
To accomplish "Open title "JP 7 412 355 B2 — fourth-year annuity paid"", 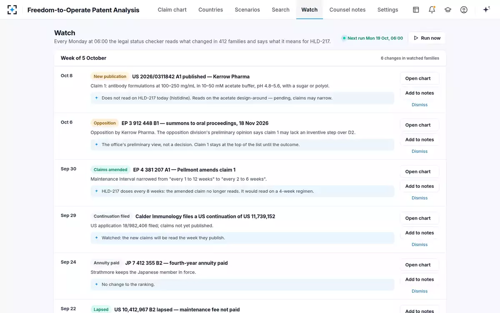I will tap(177, 263).
